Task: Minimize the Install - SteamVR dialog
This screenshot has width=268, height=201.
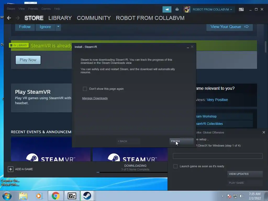Action: click(188, 47)
